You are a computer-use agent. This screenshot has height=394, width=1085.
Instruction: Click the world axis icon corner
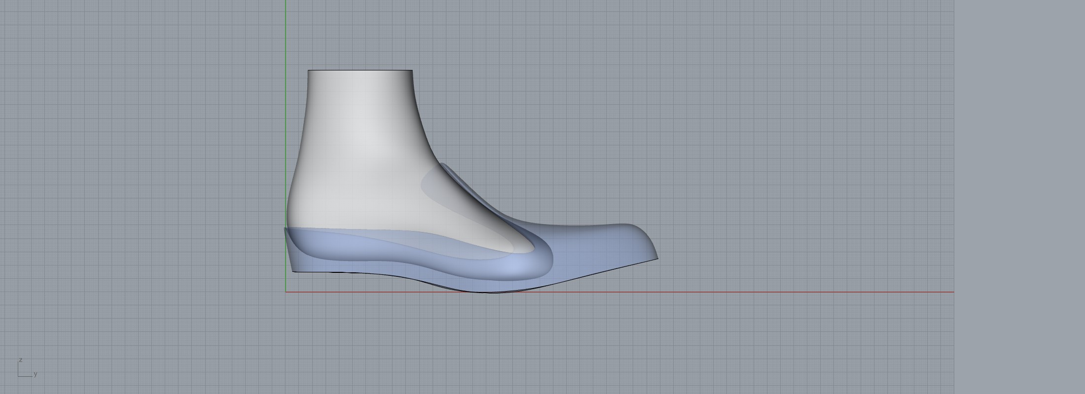(x=19, y=376)
